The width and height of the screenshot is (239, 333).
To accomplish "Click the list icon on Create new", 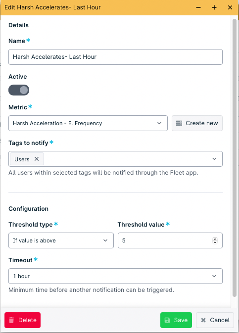I will click(x=179, y=123).
